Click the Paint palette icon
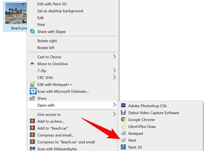Screen dimensions: 207x151 (x=123, y=140)
